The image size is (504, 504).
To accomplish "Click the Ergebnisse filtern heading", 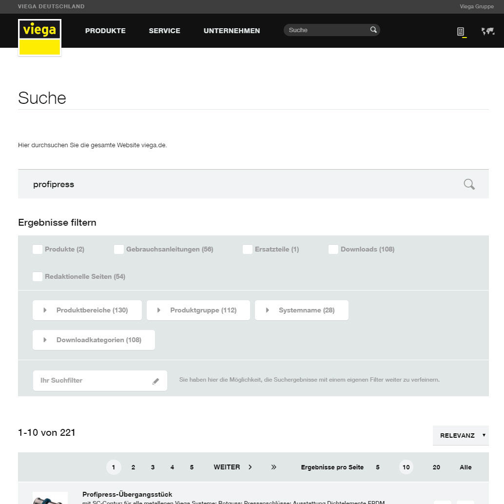I will coord(57,222).
